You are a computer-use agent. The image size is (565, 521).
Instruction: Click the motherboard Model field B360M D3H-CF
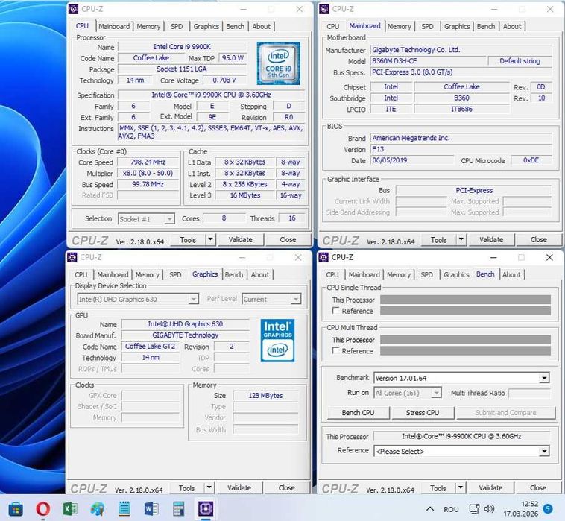[428, 61]
